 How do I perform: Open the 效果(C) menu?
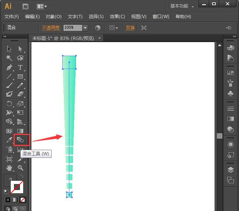pyautogui.click(x=117, y=17)
